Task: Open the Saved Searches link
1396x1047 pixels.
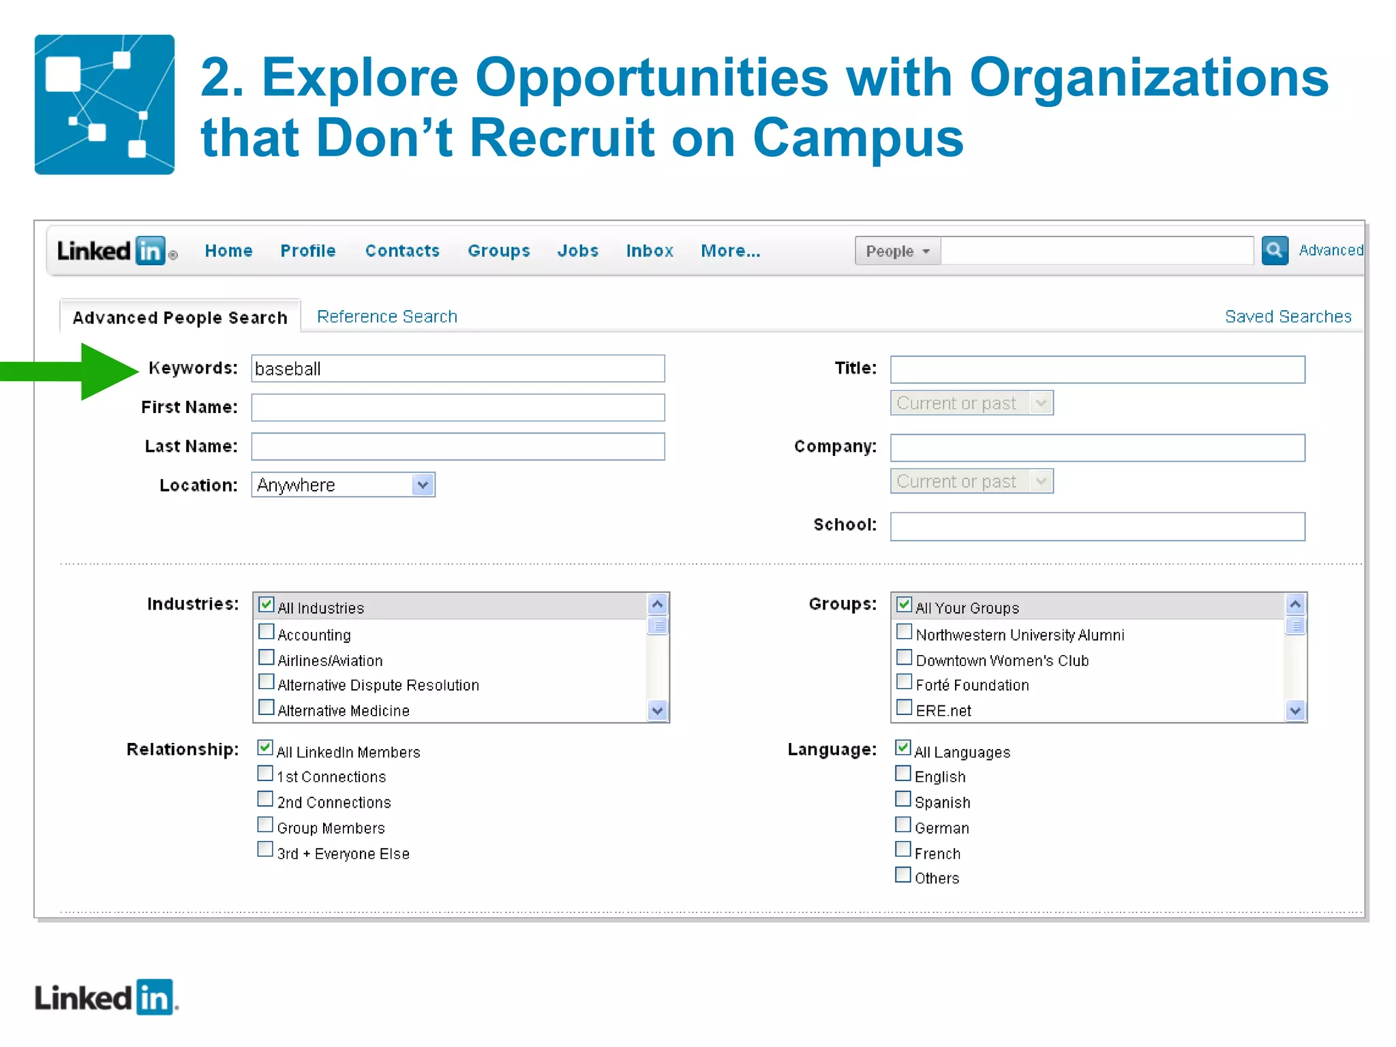Action: [x=1288, y=316]
